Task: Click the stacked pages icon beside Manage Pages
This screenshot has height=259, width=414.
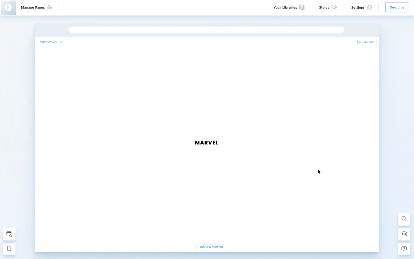Action: (50, 7)
